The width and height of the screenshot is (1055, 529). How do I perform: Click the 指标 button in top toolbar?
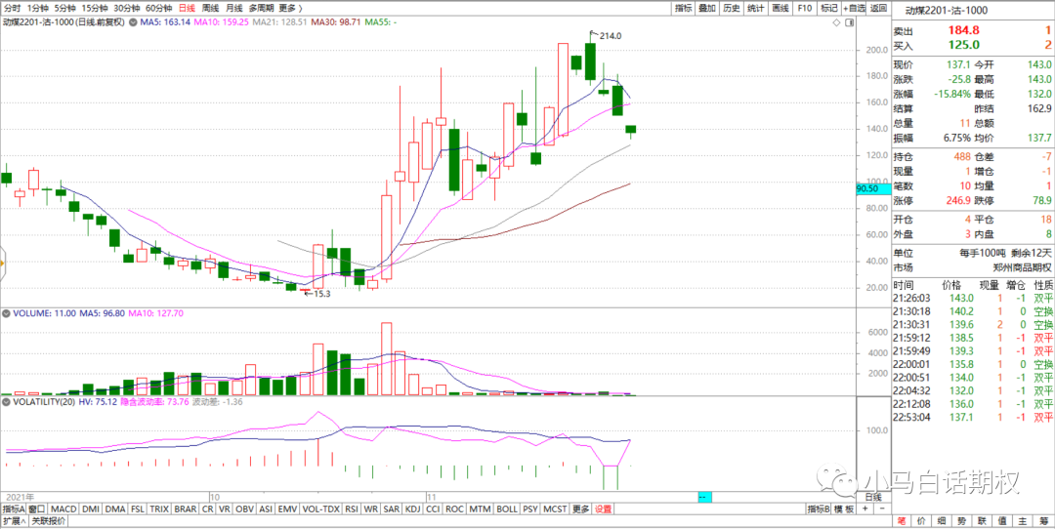(x=684, y=8)
